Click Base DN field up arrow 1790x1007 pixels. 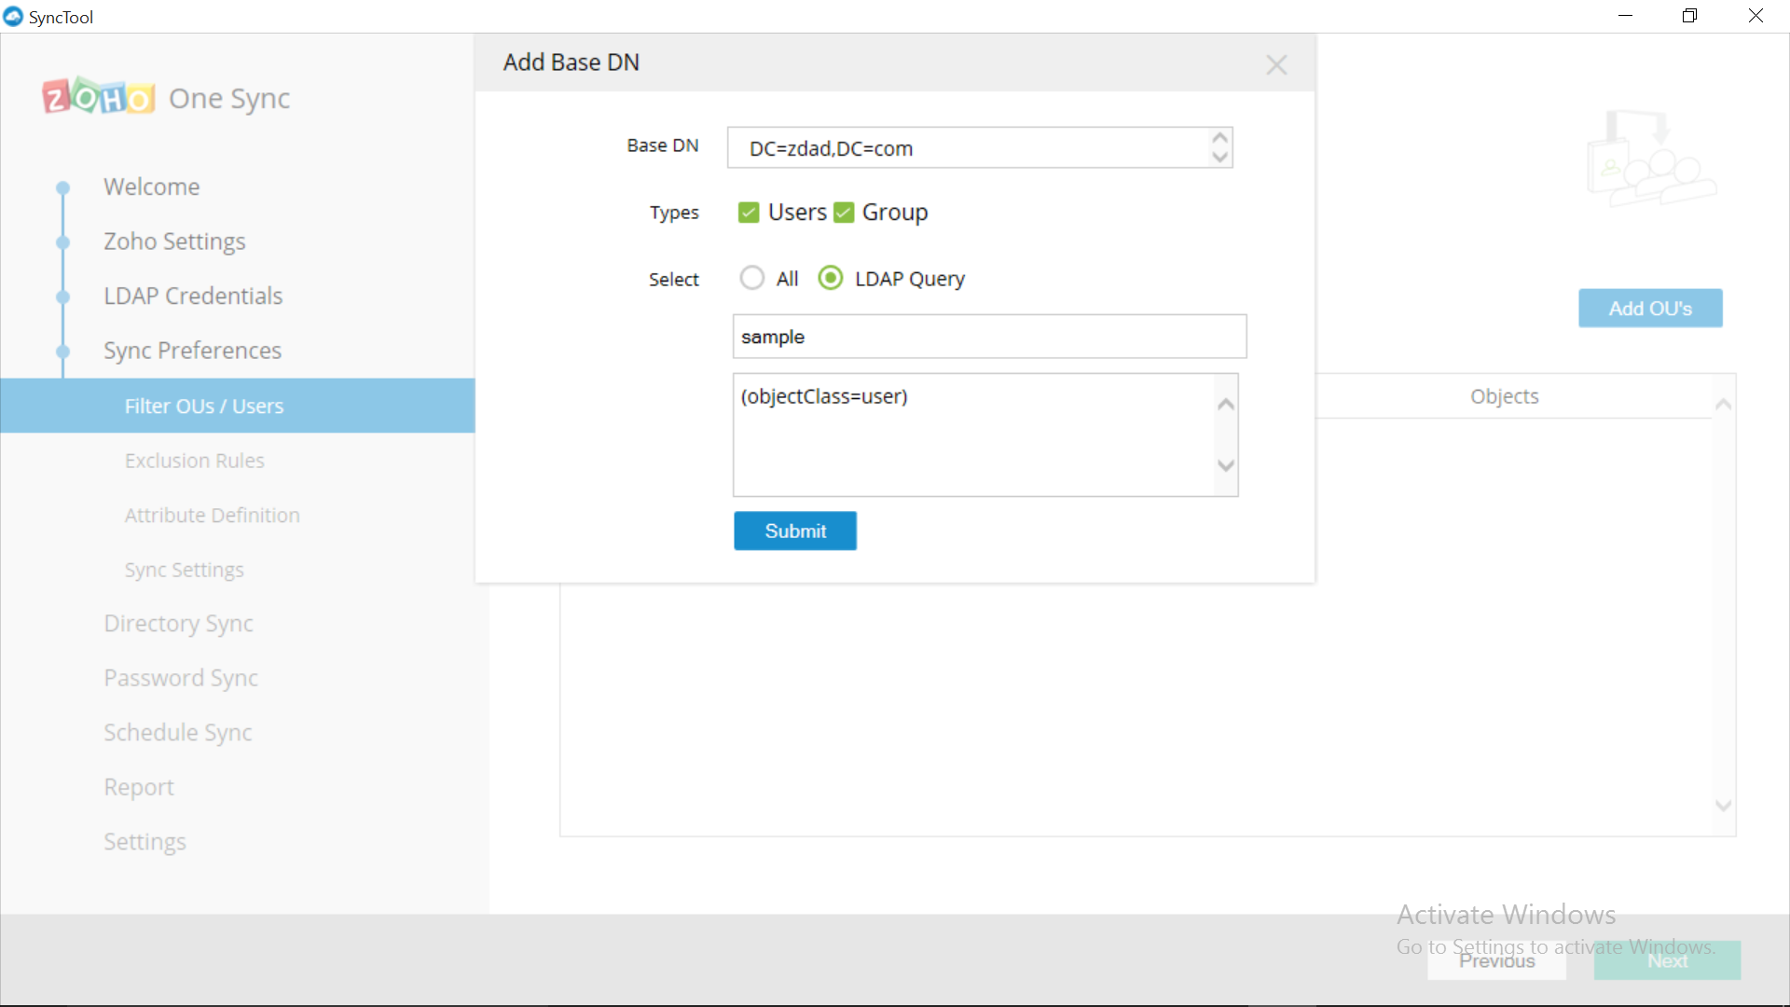coord(1219,138)
